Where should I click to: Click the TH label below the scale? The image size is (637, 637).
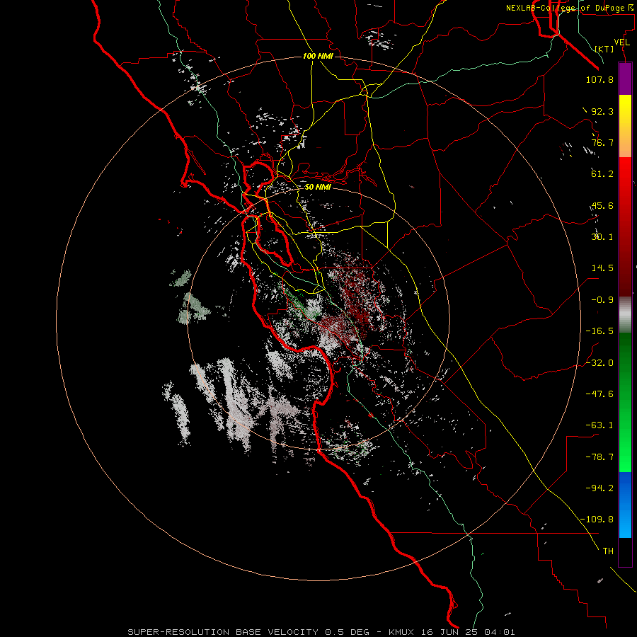[x=608, y=551]
